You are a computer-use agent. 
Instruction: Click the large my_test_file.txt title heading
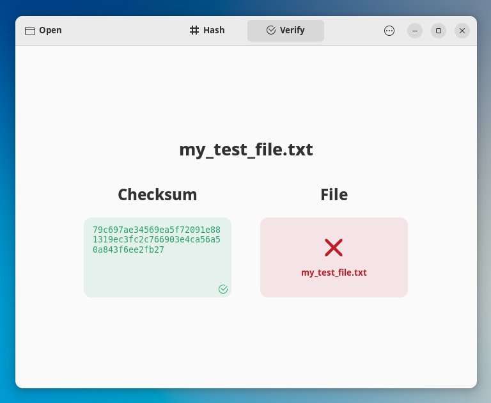(245, 150)
